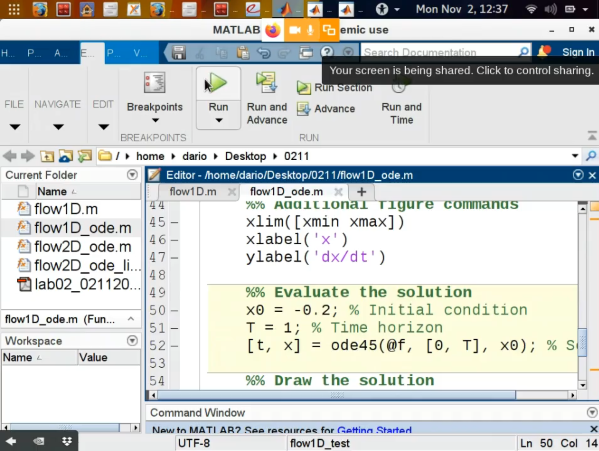Click the Run and Advance icon
Image resolution: width=599 pixels, height=451 pixels.
click(266, 82)
